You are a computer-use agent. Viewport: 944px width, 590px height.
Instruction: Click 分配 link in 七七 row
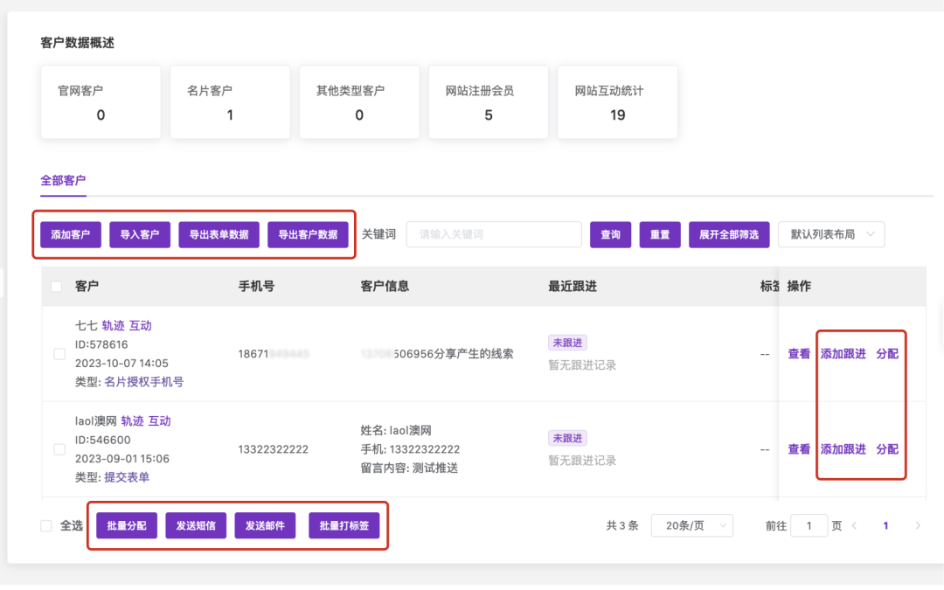(887, 354)
